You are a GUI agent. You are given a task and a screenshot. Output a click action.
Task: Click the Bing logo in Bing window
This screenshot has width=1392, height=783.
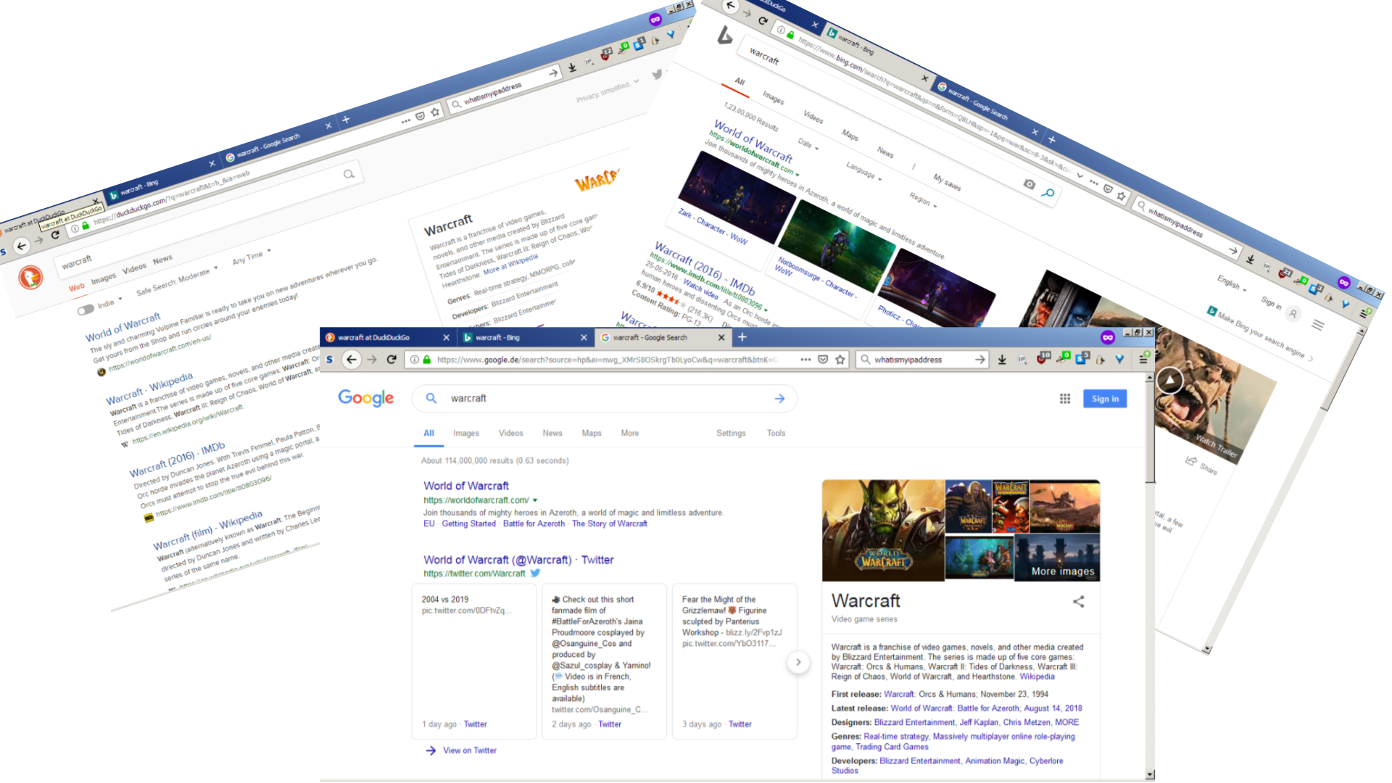[x=724, y=35]
